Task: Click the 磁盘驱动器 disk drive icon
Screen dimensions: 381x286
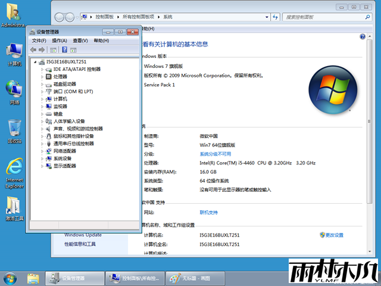Action: click(x=49, y=85)
